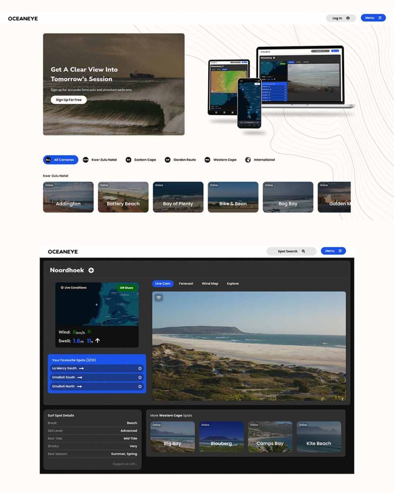Open the Camps Bay spot thumbnail
Viewport: 394px width, 493px height.
tap(270, 437)
